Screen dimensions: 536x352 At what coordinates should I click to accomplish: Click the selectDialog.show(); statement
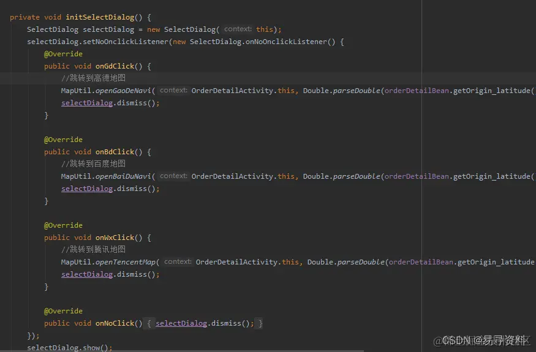pyautogui.click(x=69, y=348)
